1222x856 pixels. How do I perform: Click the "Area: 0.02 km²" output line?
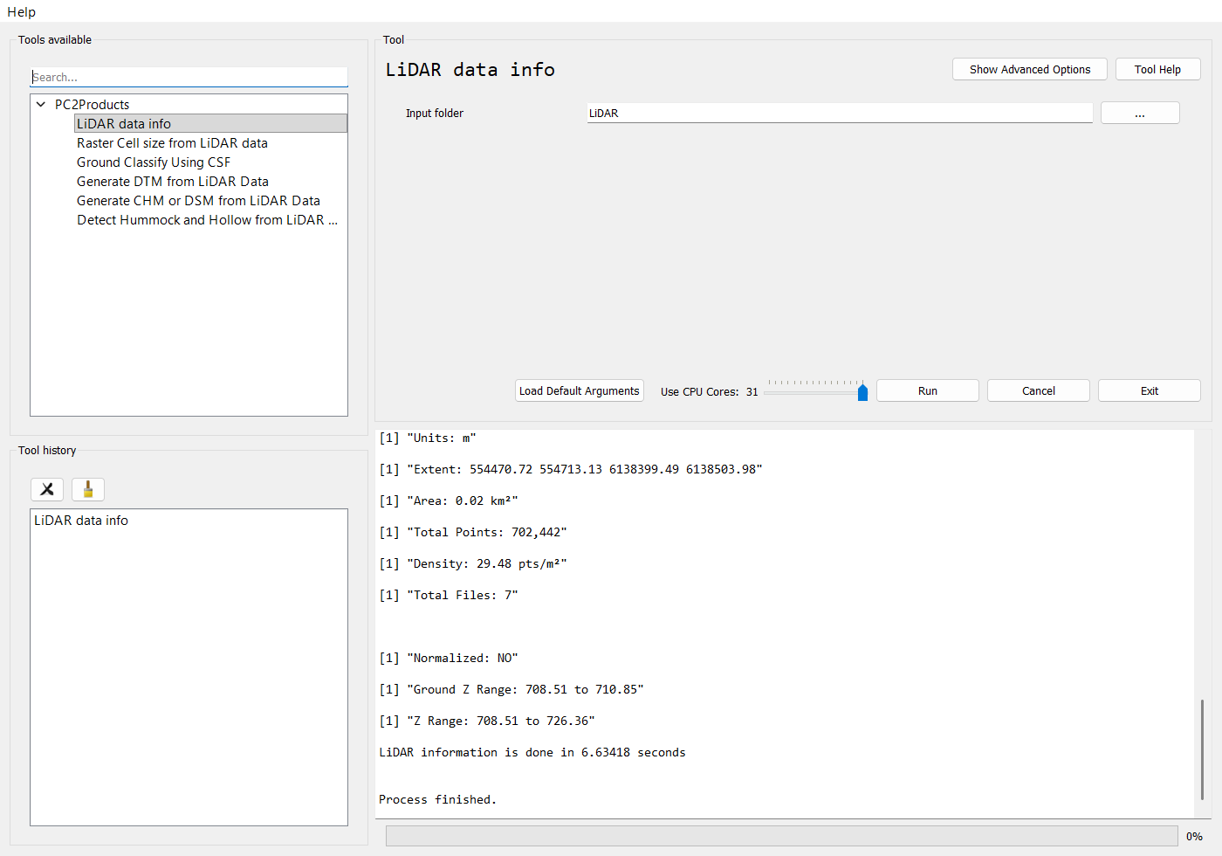[x=449, y=500]
